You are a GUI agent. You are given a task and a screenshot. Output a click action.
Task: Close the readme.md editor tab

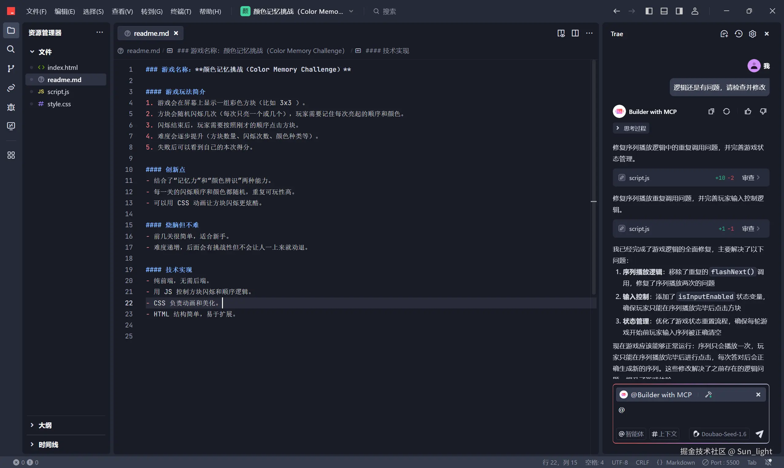(176, 33)
